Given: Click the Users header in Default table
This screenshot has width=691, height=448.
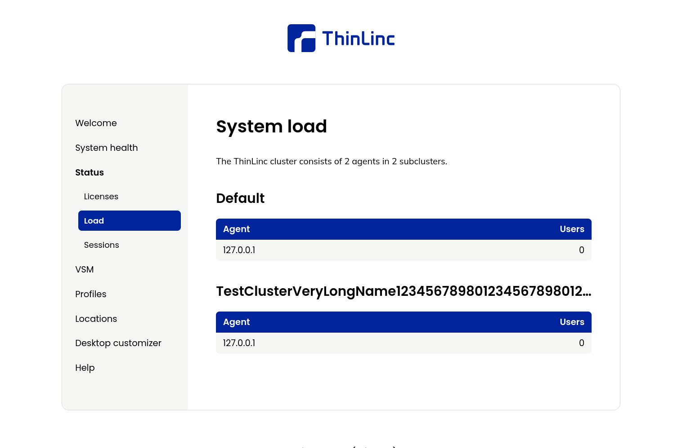Looking at the screenshot, I should point(572,229).
